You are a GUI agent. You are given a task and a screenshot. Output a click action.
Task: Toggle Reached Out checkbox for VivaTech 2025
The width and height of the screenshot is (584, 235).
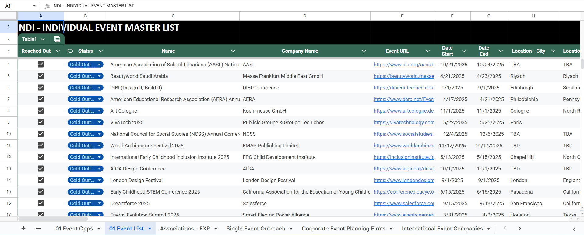[41, 122]
